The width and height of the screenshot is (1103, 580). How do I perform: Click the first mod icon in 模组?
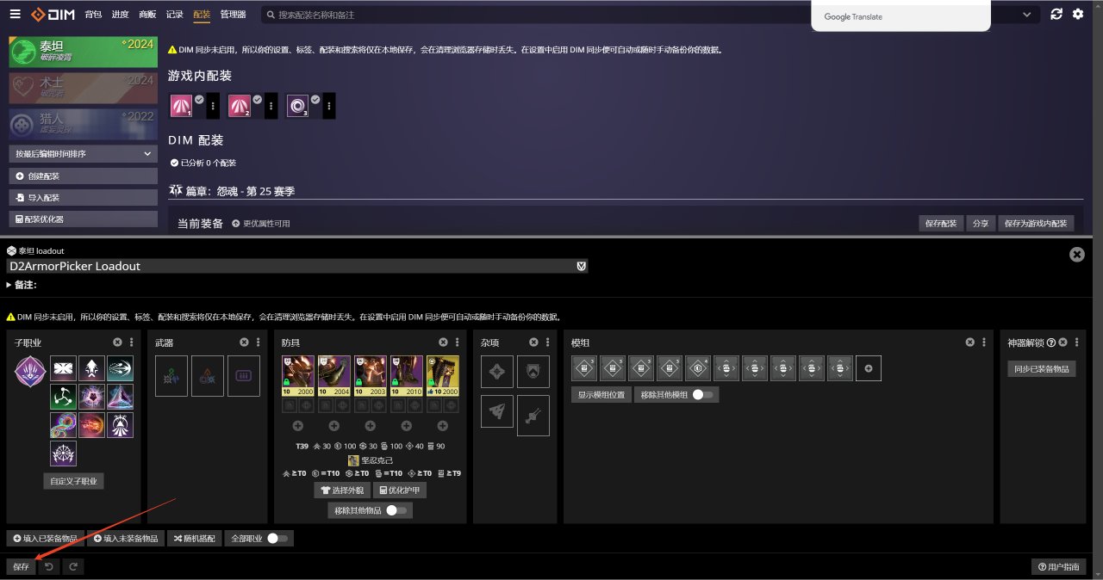coord(584,368)
